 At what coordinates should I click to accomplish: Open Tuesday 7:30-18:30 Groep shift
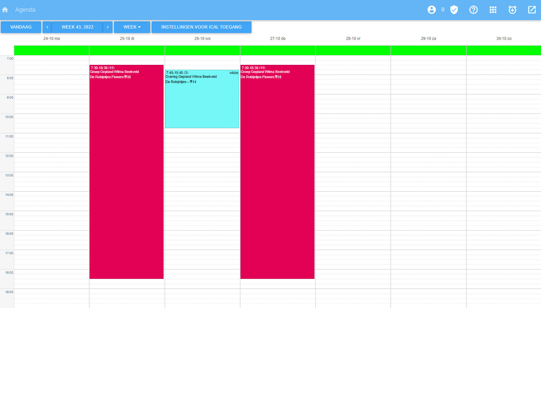click(127, 172)
